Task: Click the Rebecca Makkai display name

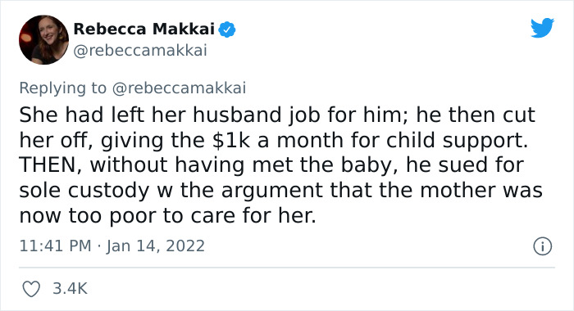Action: pyautogui.click(x=143, y=29)
